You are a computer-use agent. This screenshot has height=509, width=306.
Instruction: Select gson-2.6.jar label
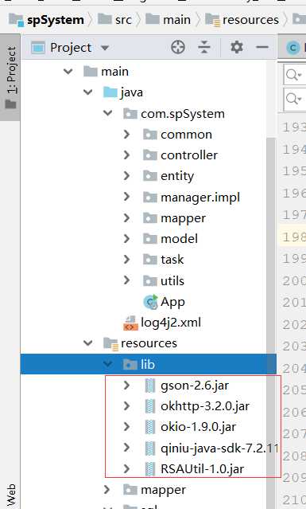coord(195,386)
